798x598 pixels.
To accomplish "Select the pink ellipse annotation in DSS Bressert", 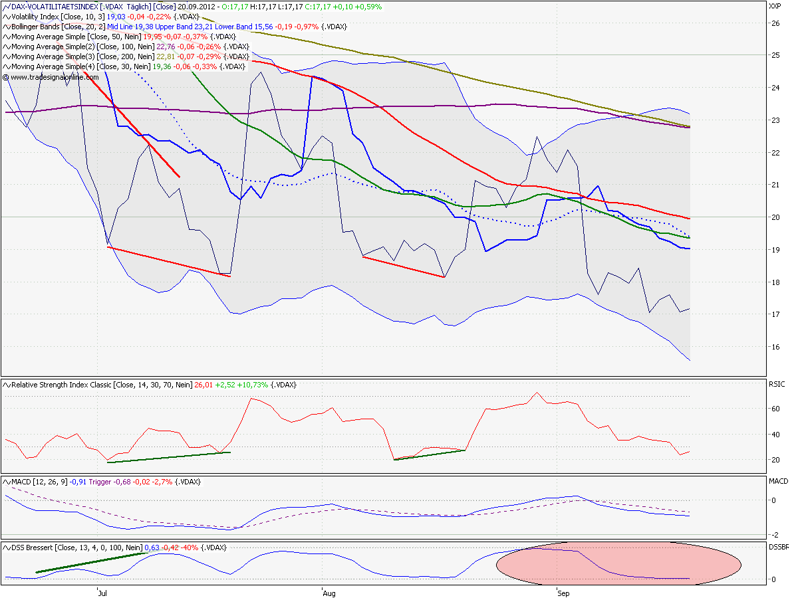I will pyautogui.click(x=618, y=563).
